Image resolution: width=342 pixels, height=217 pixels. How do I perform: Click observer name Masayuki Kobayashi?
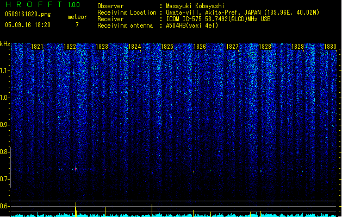[195, 6]
